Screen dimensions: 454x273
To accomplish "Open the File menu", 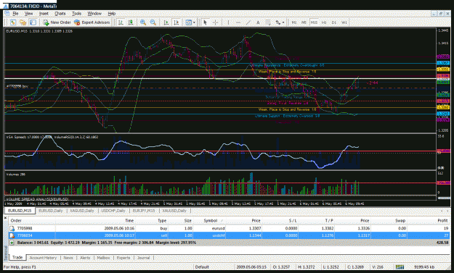I will pyautogui.click(x=15, y=13).
